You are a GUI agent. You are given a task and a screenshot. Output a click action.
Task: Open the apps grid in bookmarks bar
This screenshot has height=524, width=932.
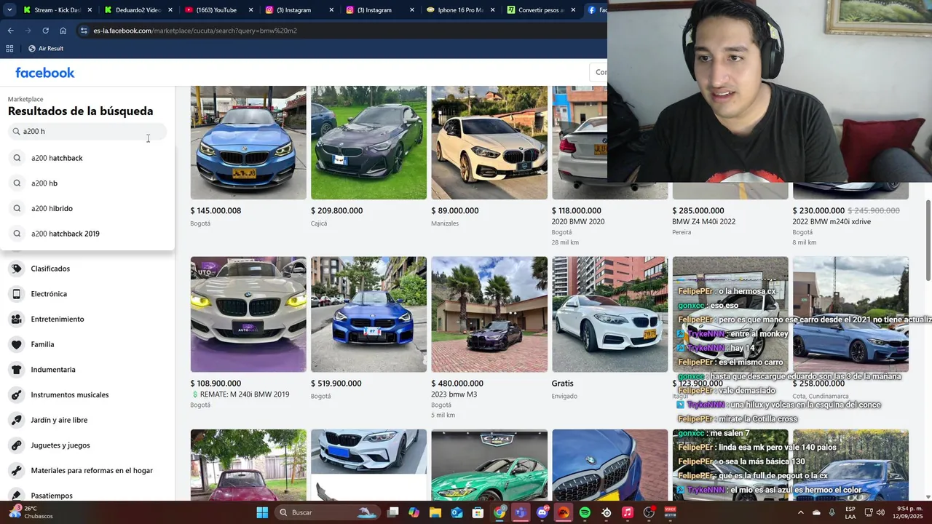coord(9,48)
